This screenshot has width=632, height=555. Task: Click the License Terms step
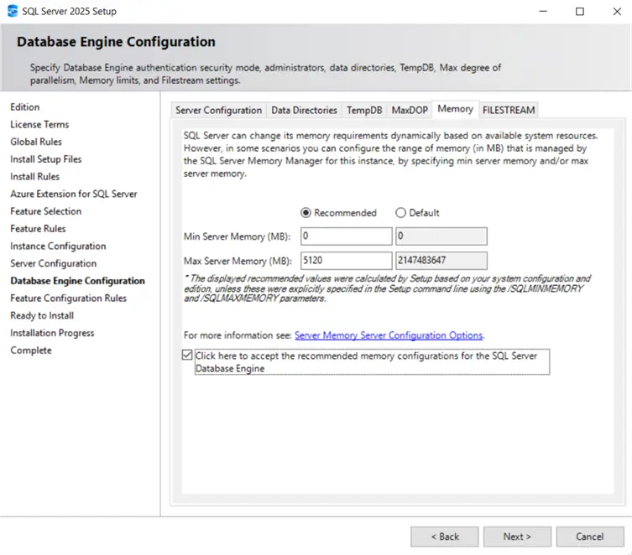pyautogui.click(x=39, y=124)
